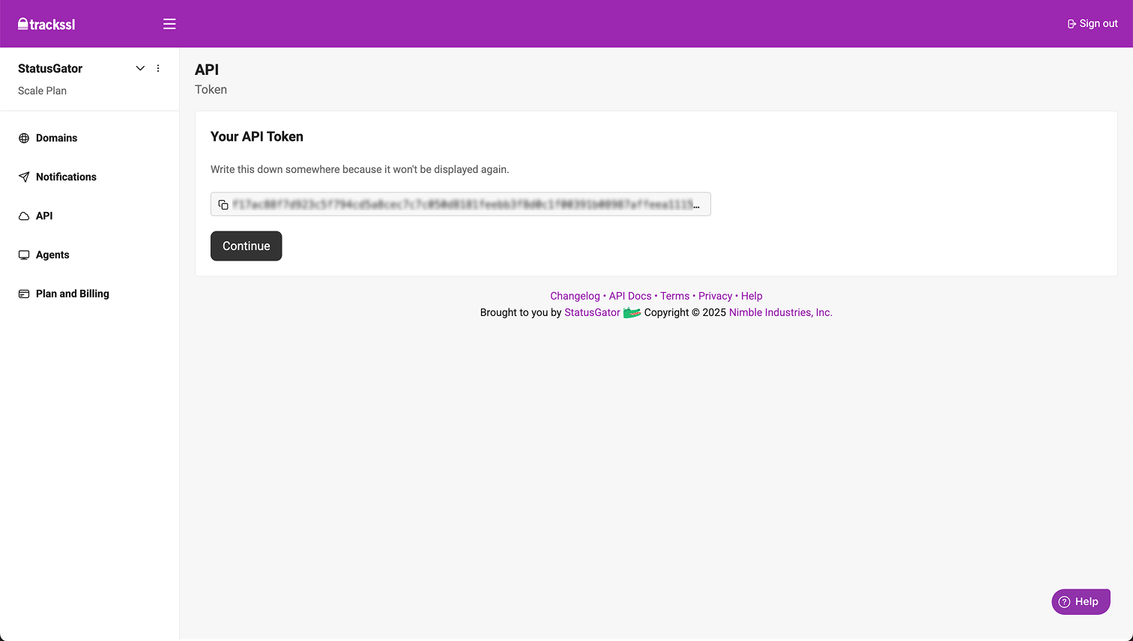Open the Privacy footer link
The width and height of the screenshot is (1133, 641).
click(x=715, y=296)
